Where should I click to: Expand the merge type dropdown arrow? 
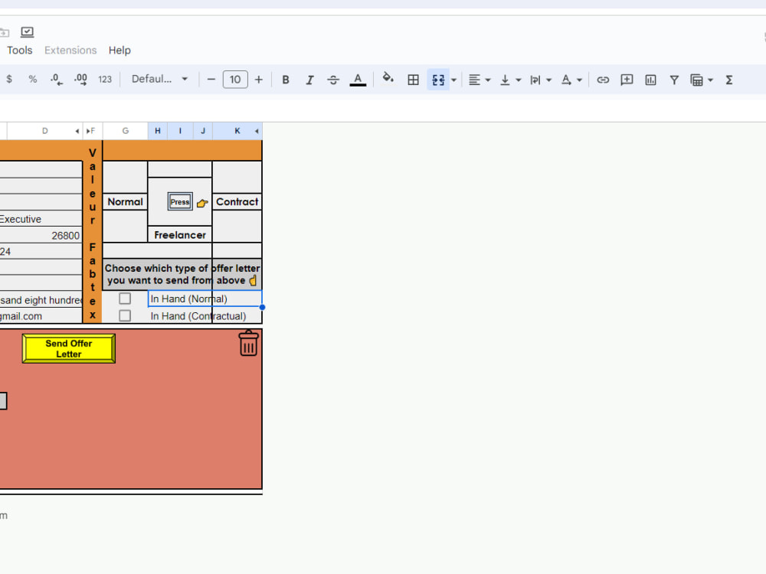453,80
